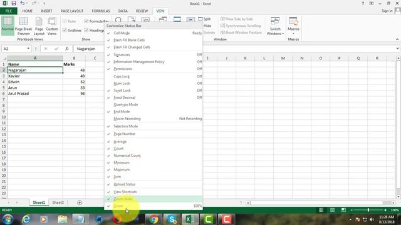Confirm entry with checkmark in formula bar
The height and width of the screenshot is (225, 401).
56,49
